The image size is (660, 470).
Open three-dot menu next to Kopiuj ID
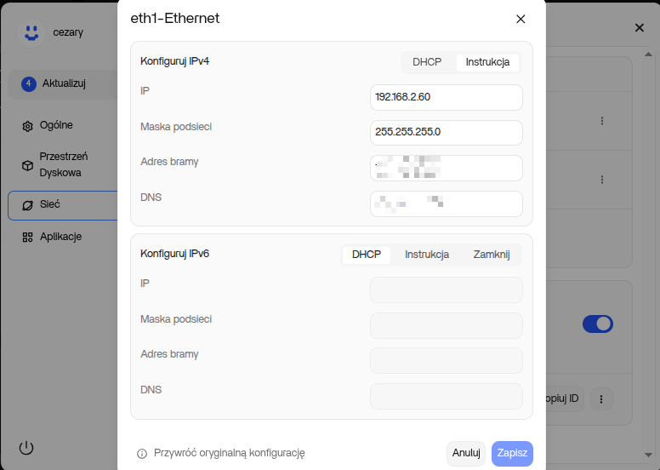602,398
